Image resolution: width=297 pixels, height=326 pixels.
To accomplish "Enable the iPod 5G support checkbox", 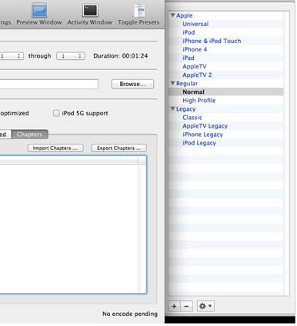I will coord(56,113).
